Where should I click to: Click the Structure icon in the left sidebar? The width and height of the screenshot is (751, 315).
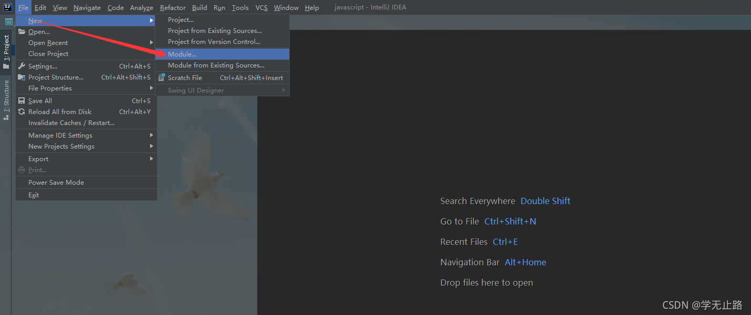coord(7,116)
